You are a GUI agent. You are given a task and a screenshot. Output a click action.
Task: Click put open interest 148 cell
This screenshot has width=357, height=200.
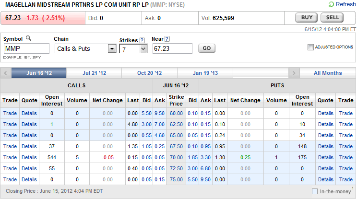(302, 147)
